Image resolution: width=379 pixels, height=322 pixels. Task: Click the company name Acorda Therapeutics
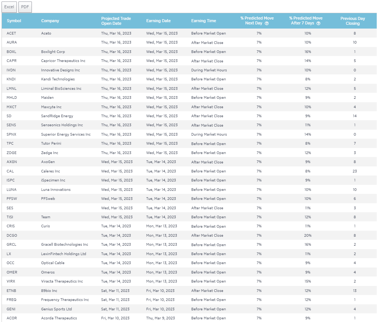(x=59, y=318)
